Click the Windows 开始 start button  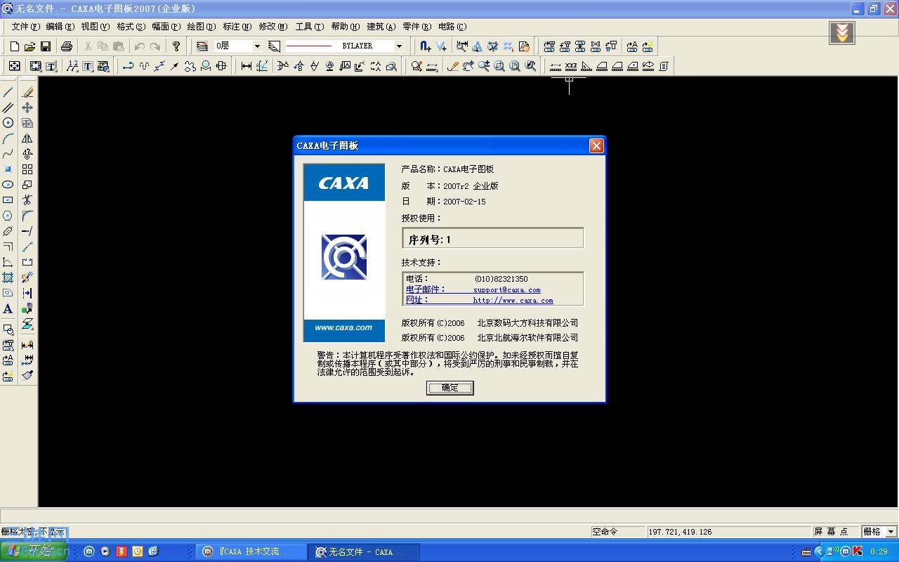[34, 551]
